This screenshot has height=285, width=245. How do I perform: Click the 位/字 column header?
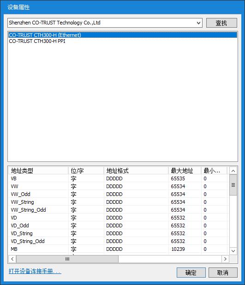[86, 171]
